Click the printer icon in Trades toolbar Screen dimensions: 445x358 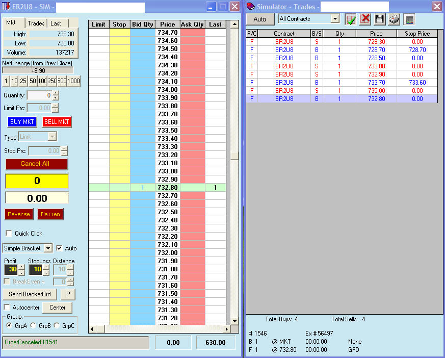394,19
